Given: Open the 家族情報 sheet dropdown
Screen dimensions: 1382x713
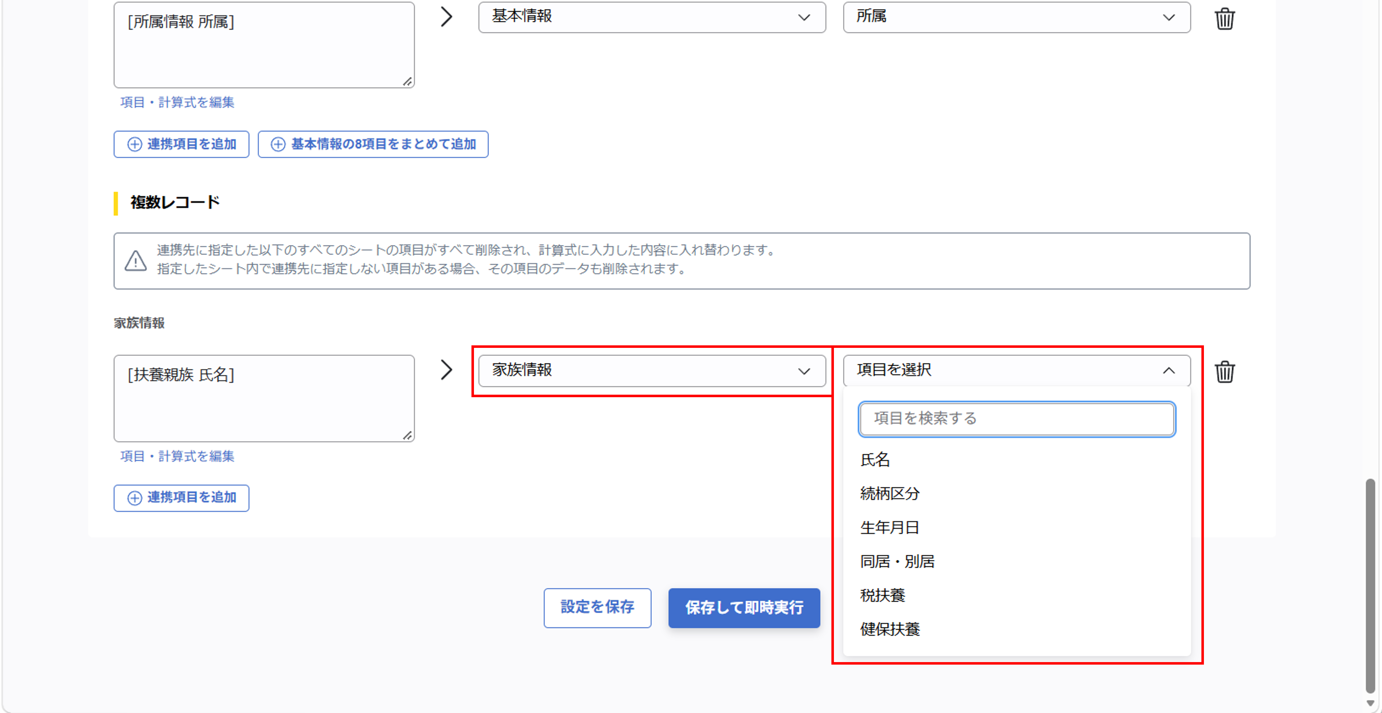Looking at the screenshot, I should coord(652,370).
